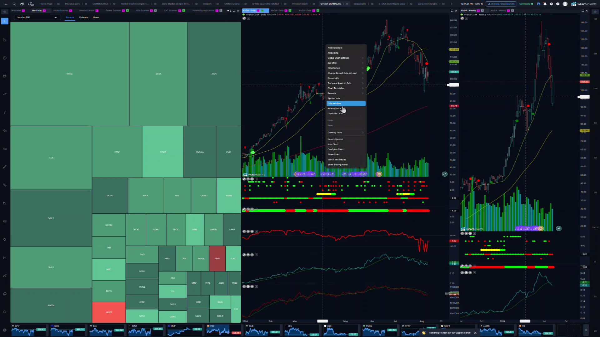
Task: Toggle the S badge on SectorScanner tab
Action: pos(70,11)
